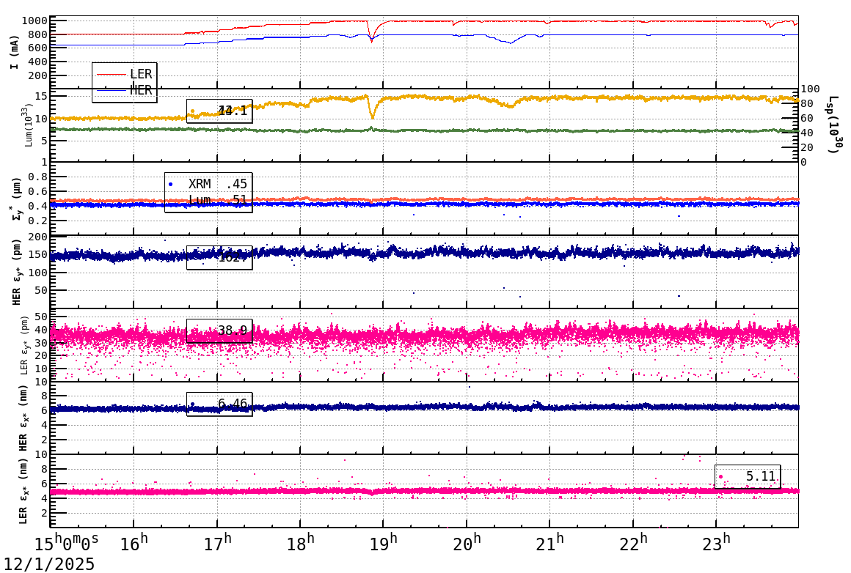Click the 6.46 value box in HER εx* panel
Screen dimensions: 851x573
coord(219,404)
